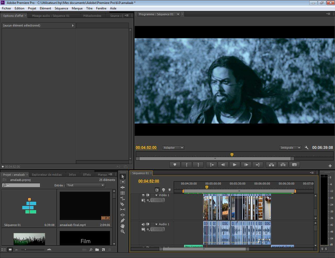Toggle sync lock on Vidéo 1
This screenshot has width=335, height=258.
[x=148, y=195]
